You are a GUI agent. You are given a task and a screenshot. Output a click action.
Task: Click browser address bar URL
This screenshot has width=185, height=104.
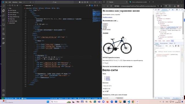click(138, 6)
